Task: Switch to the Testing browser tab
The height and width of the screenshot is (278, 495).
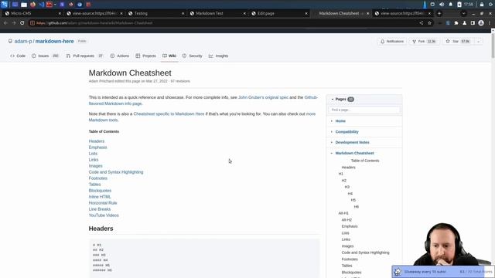Action: click(156, 14)
